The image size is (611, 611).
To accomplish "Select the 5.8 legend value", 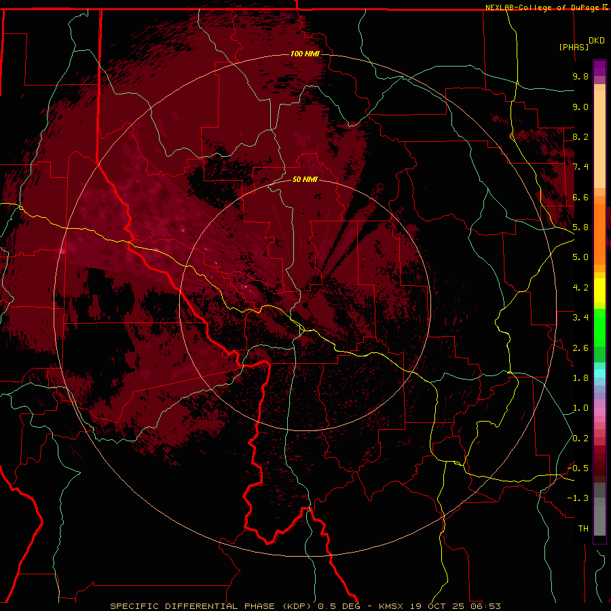I will tap(580, 227).
